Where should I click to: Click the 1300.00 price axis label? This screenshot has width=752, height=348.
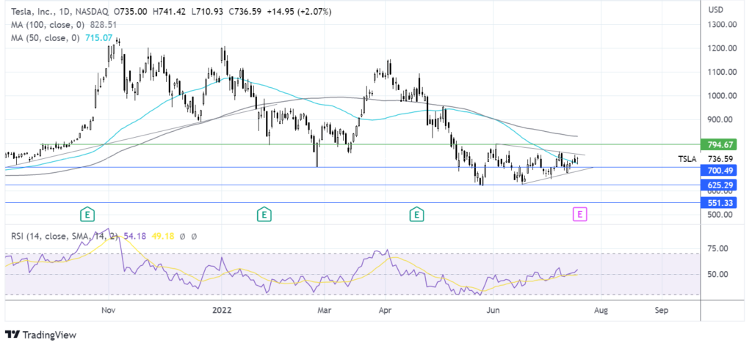click(723, 25)
